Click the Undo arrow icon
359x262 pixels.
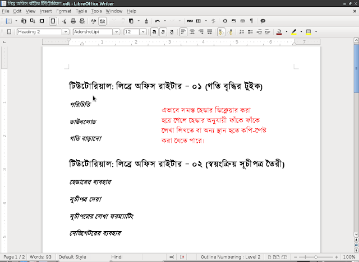[157, 21]
